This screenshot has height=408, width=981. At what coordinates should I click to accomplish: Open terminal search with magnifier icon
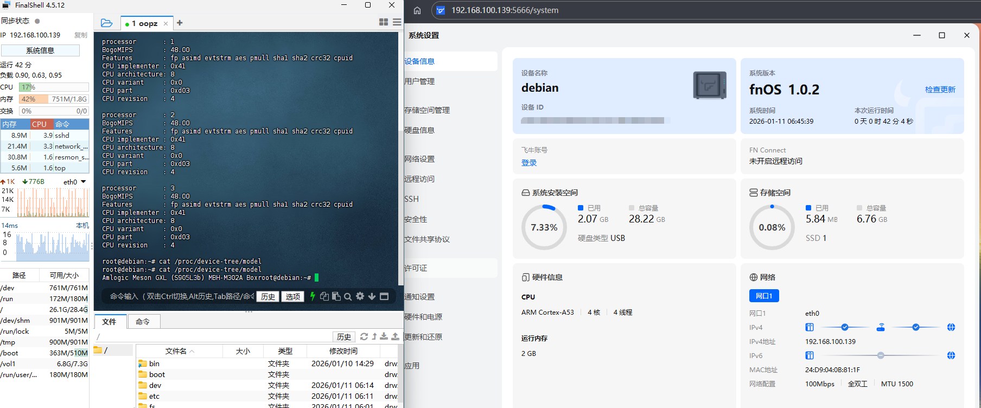pyautogui.click(x=348, y=296)
